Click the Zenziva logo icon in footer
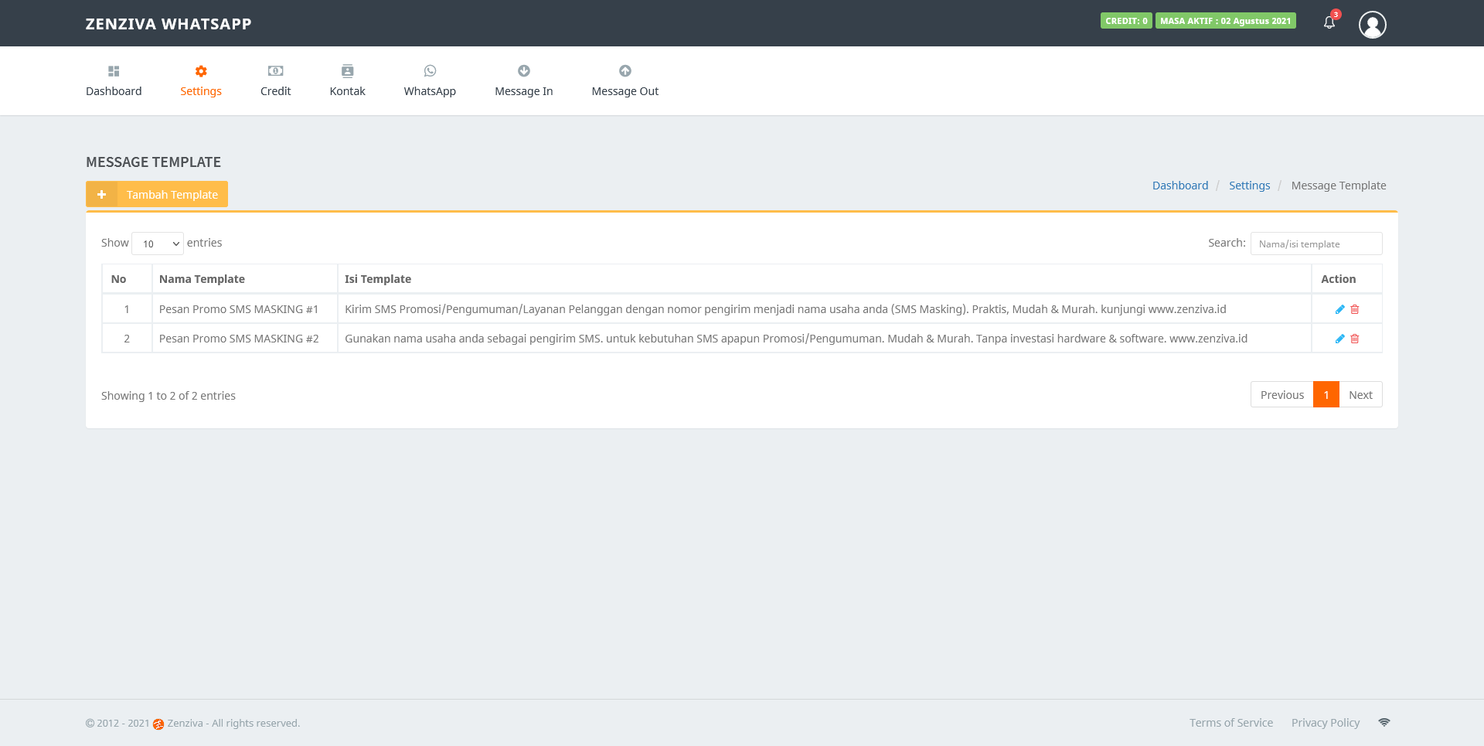This screenshot has width=1484, height=746. pyautogui.click(x=158, y=724)
